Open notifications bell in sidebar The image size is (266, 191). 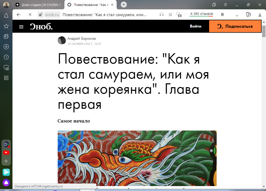[6, 16]
